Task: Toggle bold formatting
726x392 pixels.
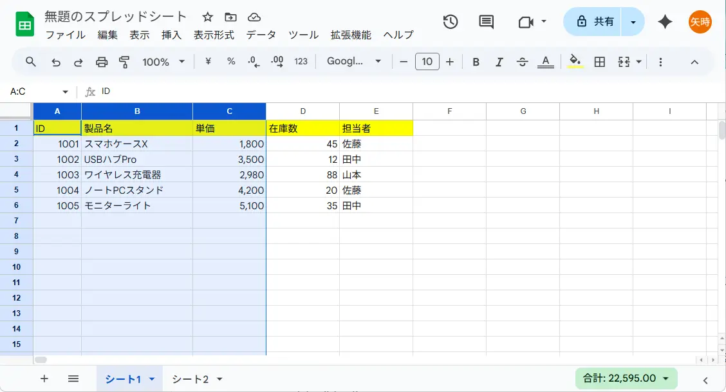Action: [476, 62]
